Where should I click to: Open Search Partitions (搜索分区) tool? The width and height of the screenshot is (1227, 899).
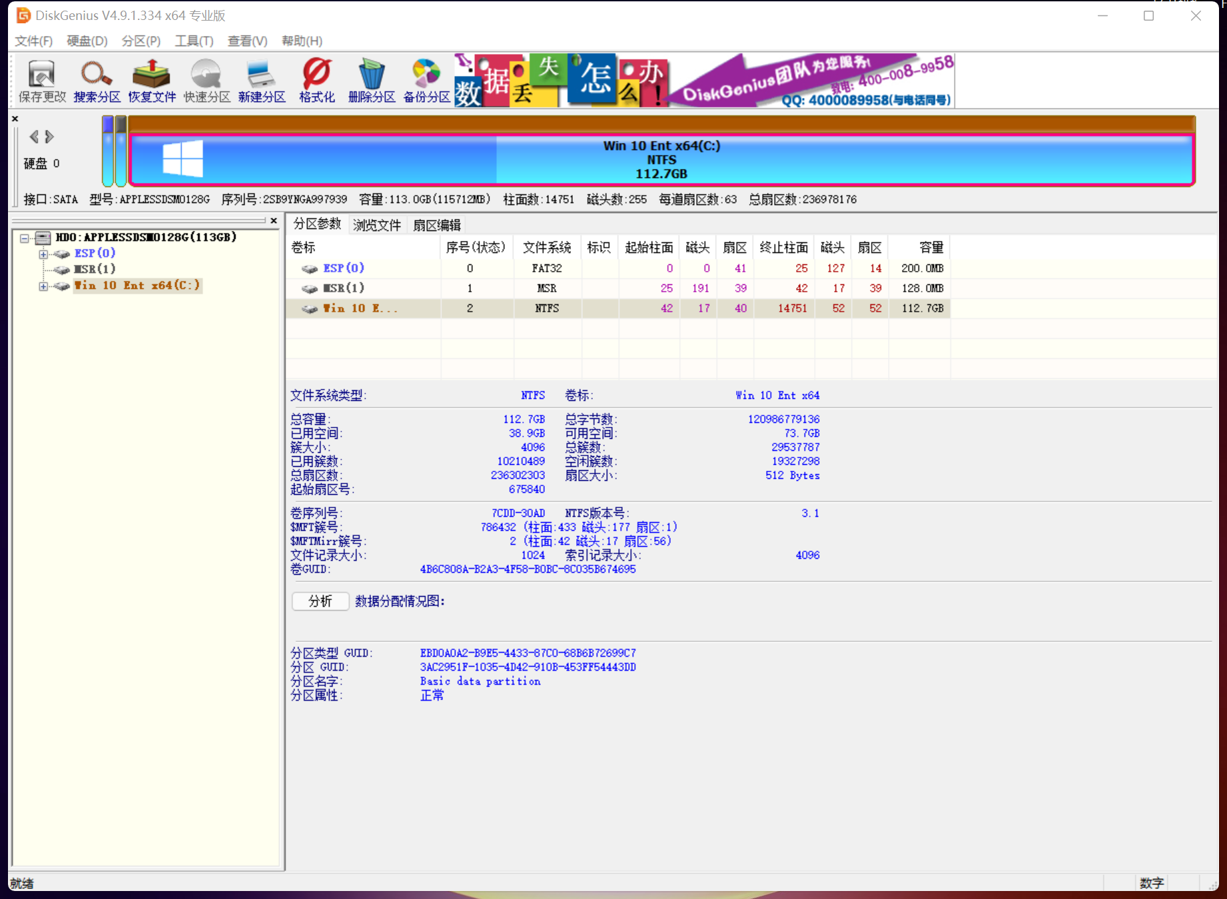[97, 81]
